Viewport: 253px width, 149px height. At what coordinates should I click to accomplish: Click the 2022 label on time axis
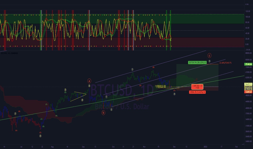[205, 147]
